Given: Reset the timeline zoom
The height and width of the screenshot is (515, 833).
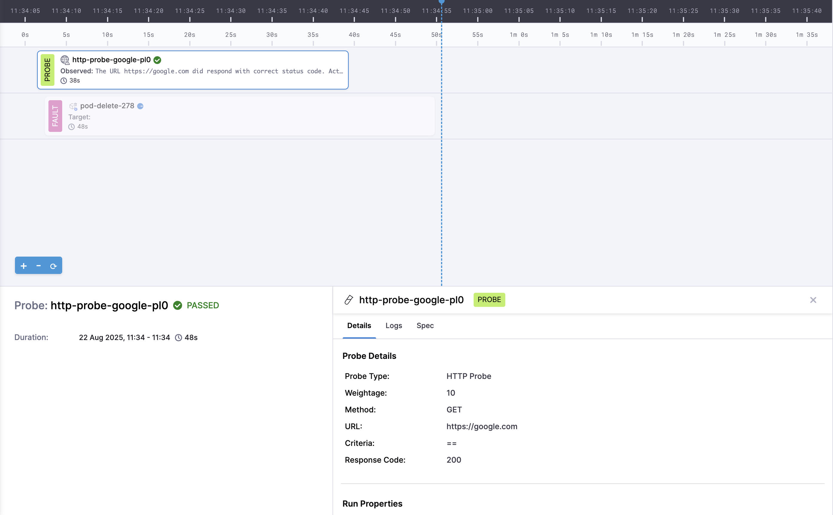Looking at the screenshot, I should click(54, 266).
